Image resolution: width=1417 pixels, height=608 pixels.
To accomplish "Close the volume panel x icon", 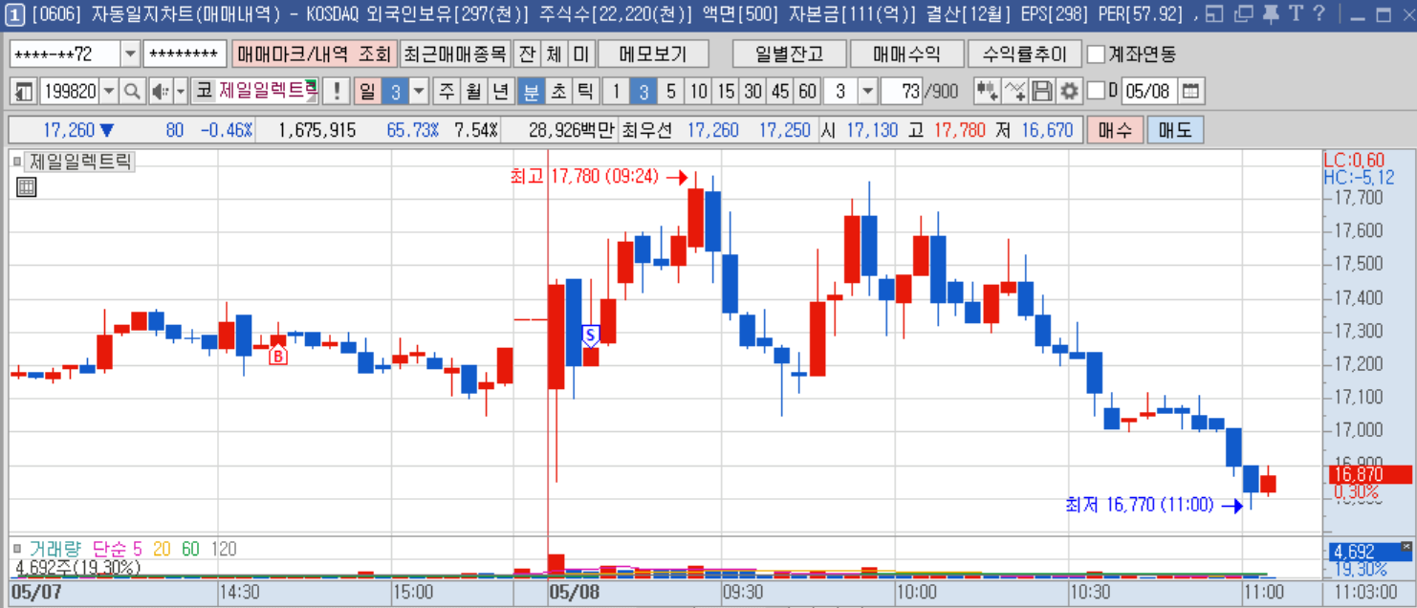I will coord(1406,546).
